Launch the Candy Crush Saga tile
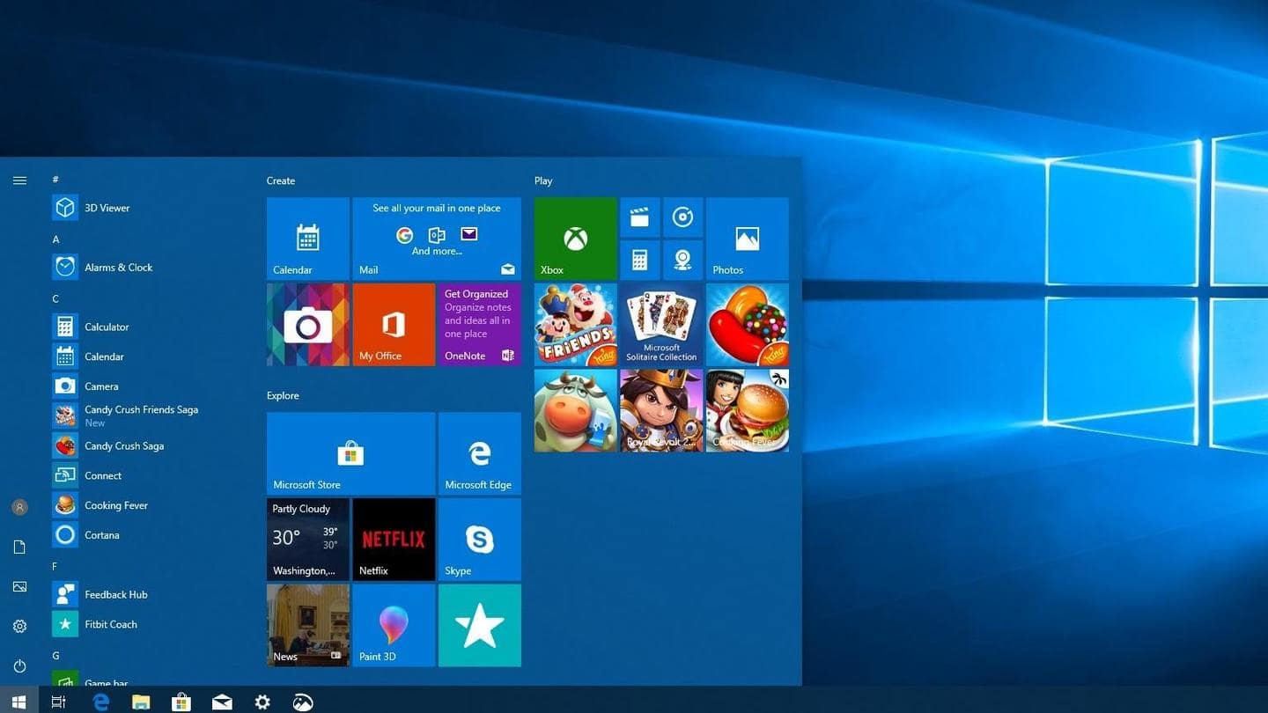1268x713 pixels. [748, 325]
